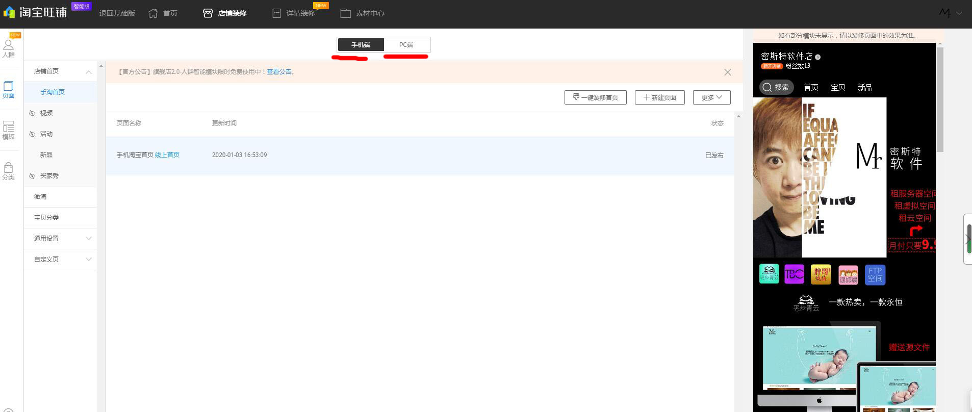Click the pink cartoon kids app icon

click(848, 275)
